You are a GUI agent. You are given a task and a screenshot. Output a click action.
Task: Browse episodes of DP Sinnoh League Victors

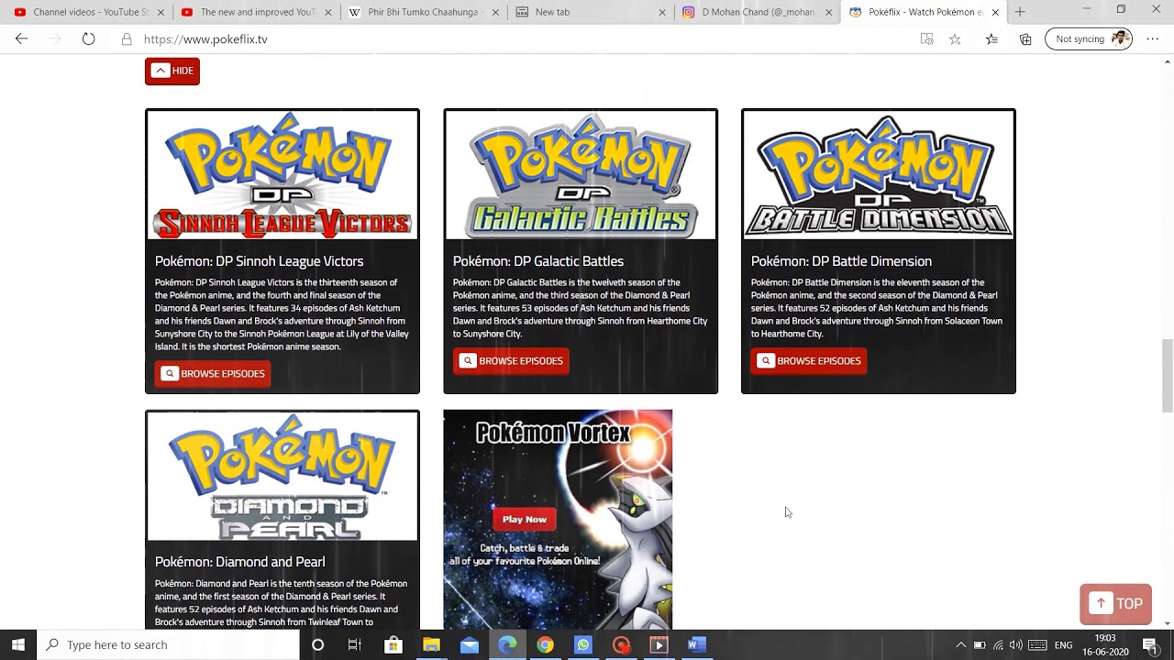[213, 374]
